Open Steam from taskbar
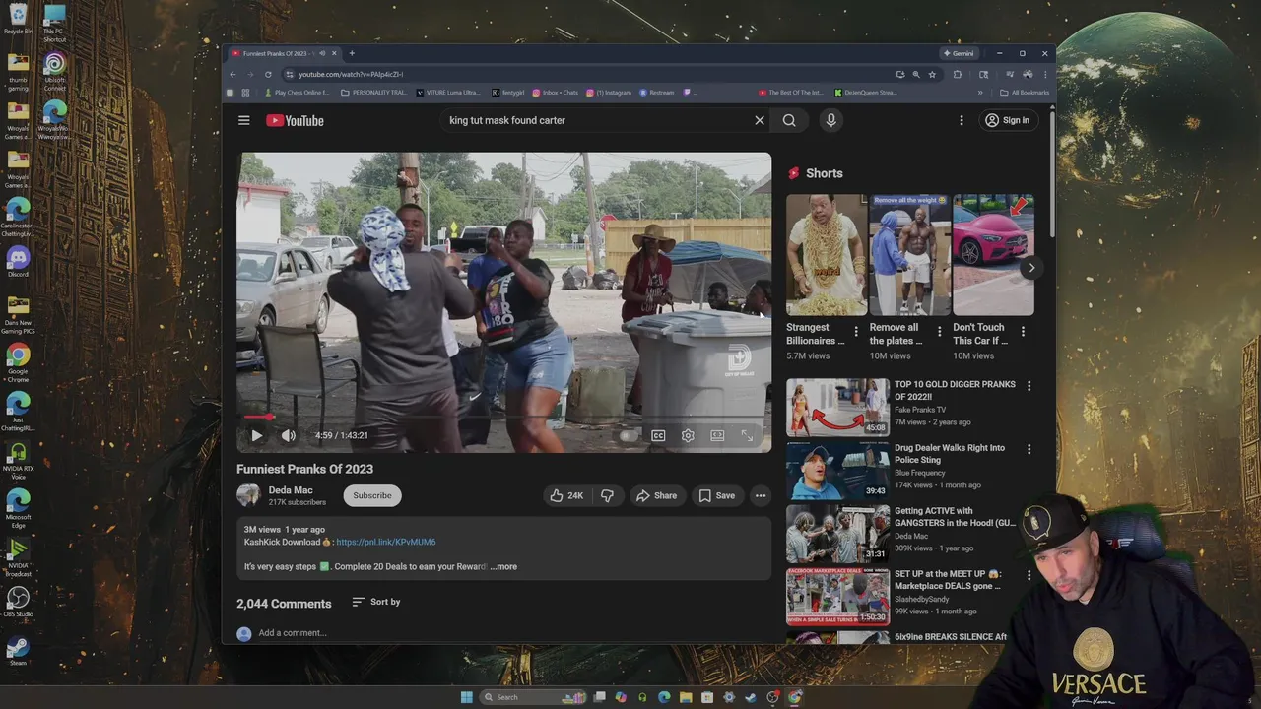Image resolution: width=1261 pixels, height=709 pixels. (751, 697)
